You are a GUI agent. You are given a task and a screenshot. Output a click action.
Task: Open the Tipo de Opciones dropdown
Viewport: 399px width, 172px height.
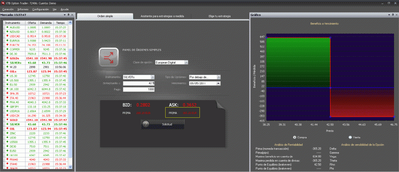[218, 77]
